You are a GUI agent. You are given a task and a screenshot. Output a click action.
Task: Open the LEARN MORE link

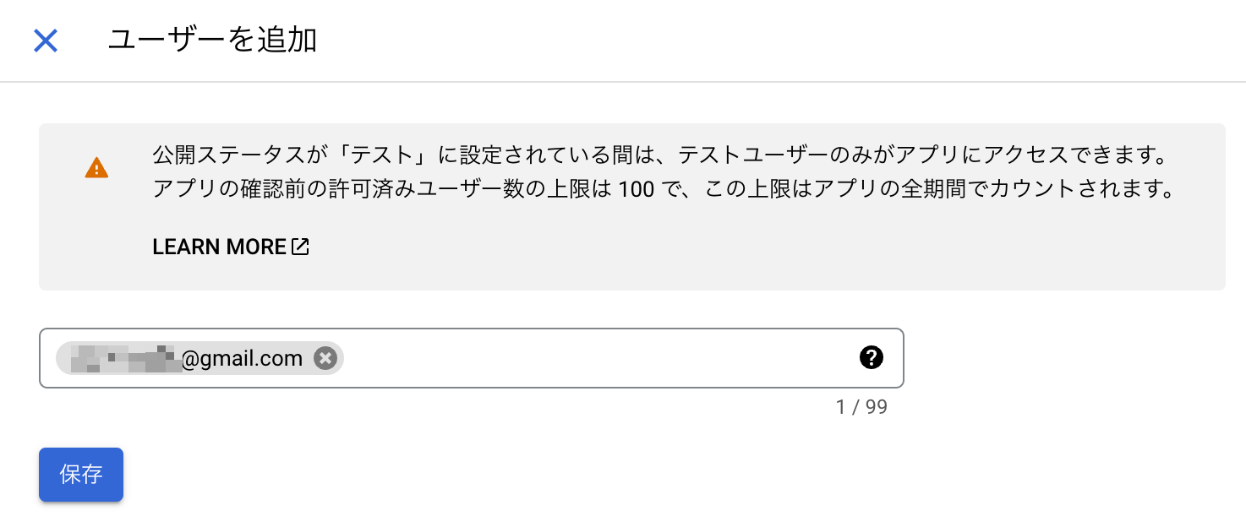tap(219, 247)
